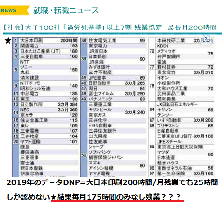The width and height of the screenshot is (222, 209).
Task: Click the 豊田通商 entry
Action: coord(29,152)
